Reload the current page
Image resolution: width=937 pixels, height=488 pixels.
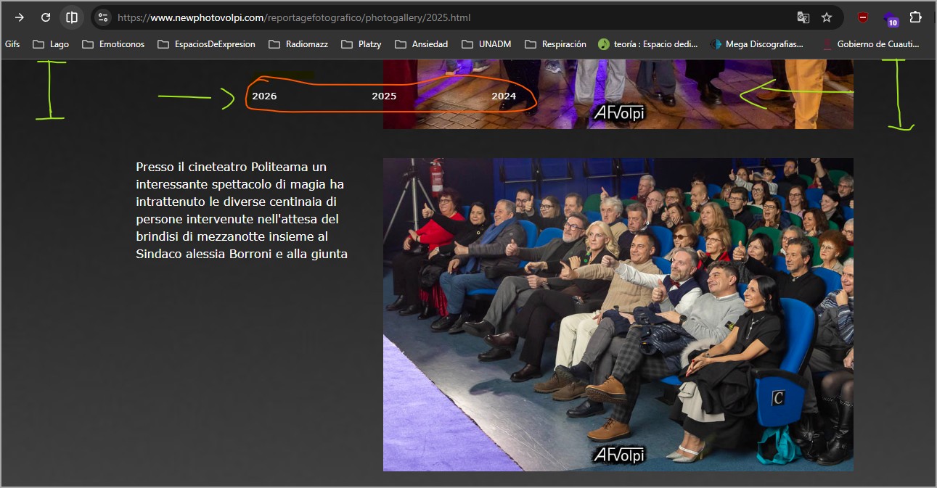click(x=46, y=17)
